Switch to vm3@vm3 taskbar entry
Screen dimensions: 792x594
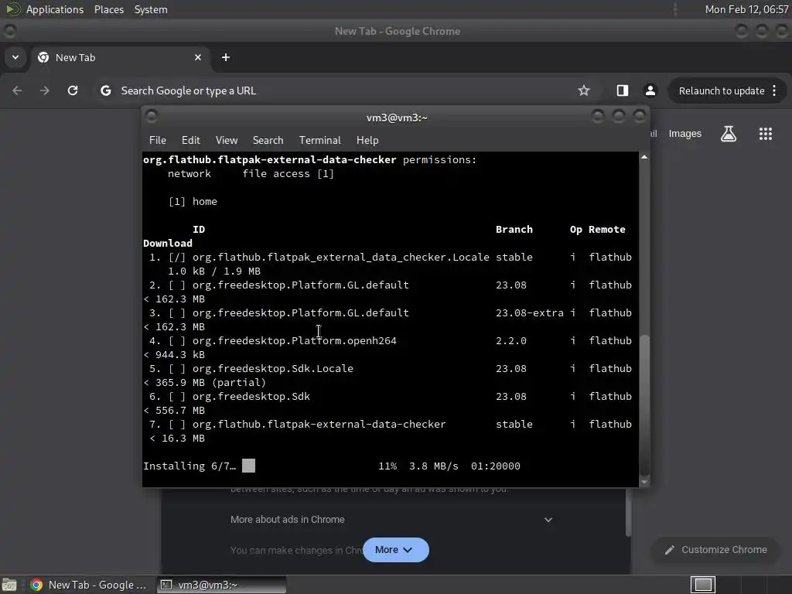click(x=221, y=585)
